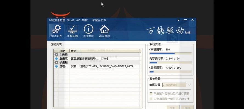
Task: Open the title bar dropdown menu arrow
Action: click(x=178, y=20)
